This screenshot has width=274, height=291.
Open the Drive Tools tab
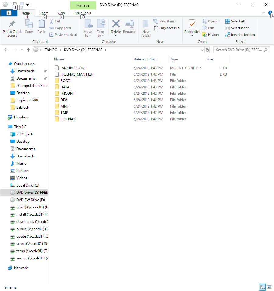point(83,13)
